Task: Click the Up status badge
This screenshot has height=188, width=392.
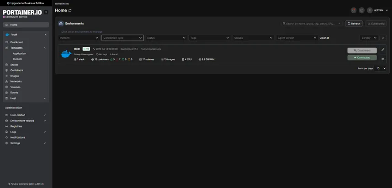Action: 86,49
